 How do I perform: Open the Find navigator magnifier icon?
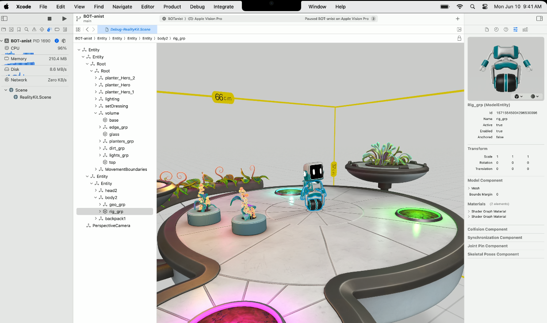(x=27, y=30)
